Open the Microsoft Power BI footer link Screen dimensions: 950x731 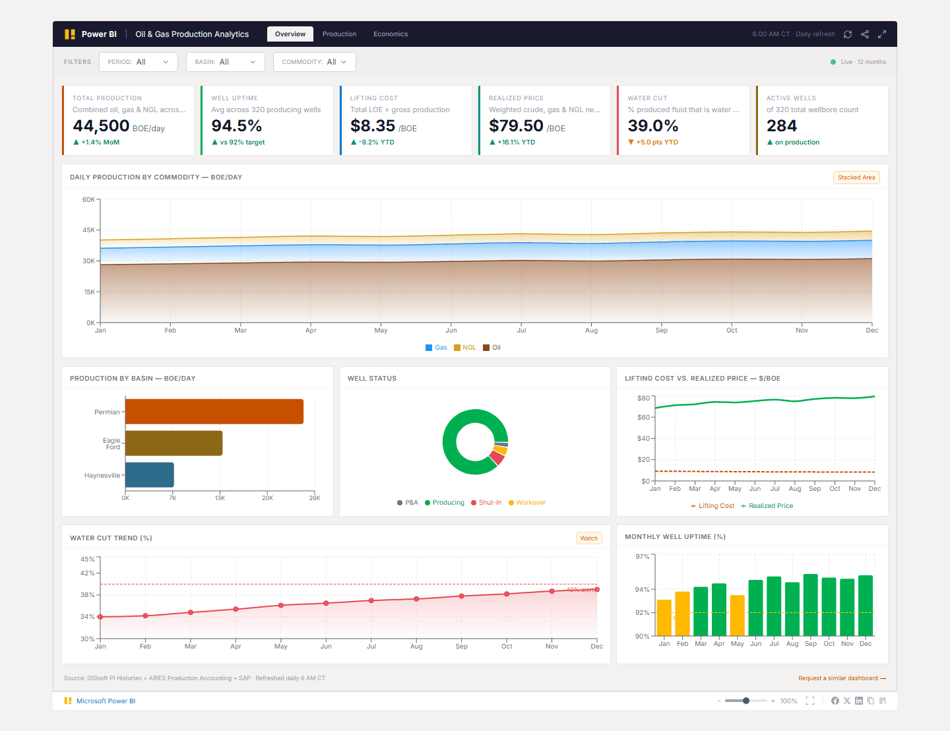pyautogui.click(x=106, y=701)
